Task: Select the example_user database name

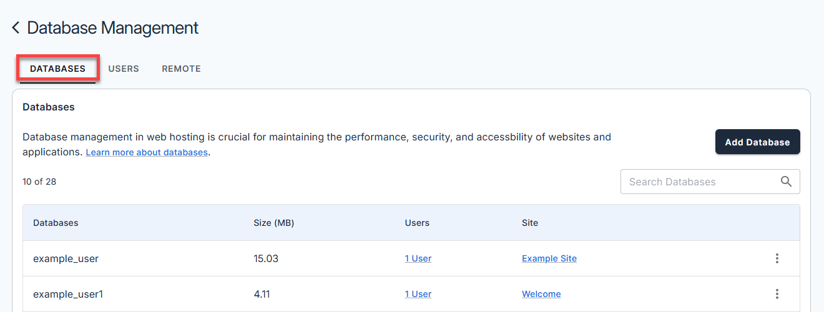Action: (66, 258)
